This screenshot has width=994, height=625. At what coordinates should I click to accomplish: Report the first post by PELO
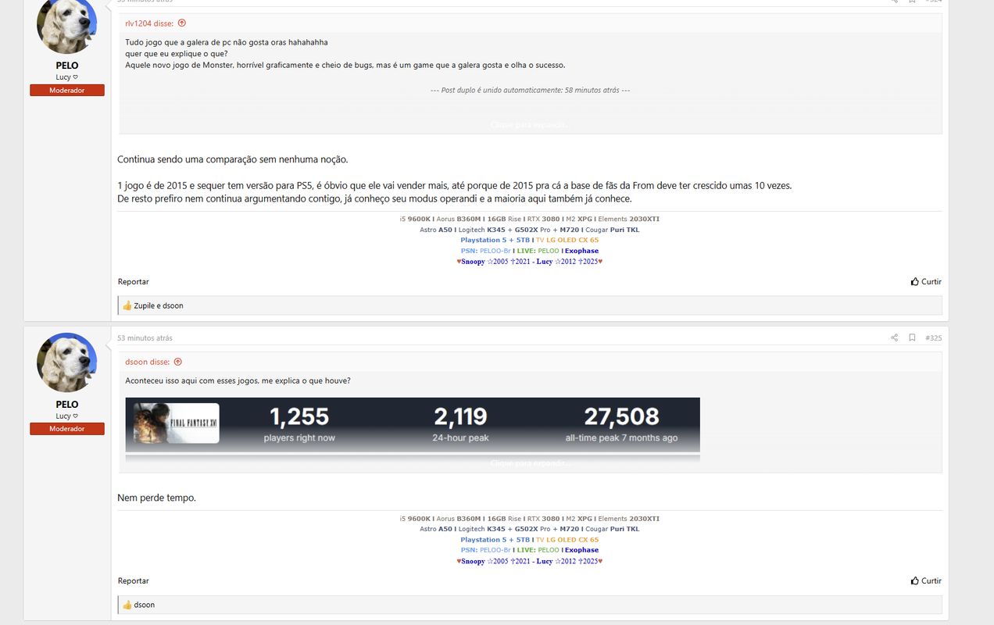[133, 281]
